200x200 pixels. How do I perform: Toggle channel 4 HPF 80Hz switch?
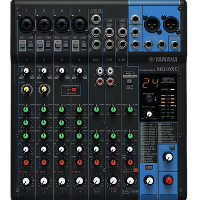(84, 45)
